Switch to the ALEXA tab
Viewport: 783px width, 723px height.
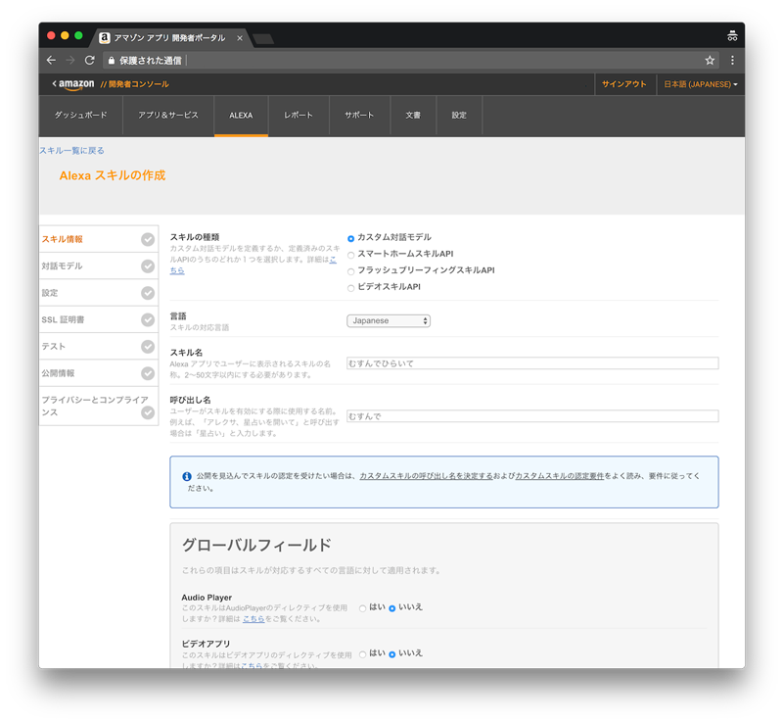click(x=242, y=115)
